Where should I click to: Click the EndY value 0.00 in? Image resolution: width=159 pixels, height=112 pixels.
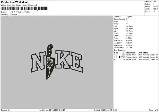click(x=129, y=38)
